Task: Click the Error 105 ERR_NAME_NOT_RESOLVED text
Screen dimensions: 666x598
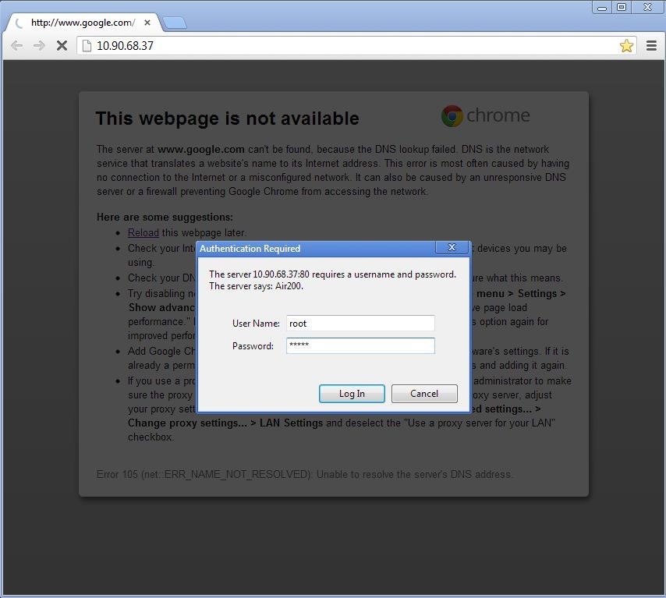Action: [305, 474]
